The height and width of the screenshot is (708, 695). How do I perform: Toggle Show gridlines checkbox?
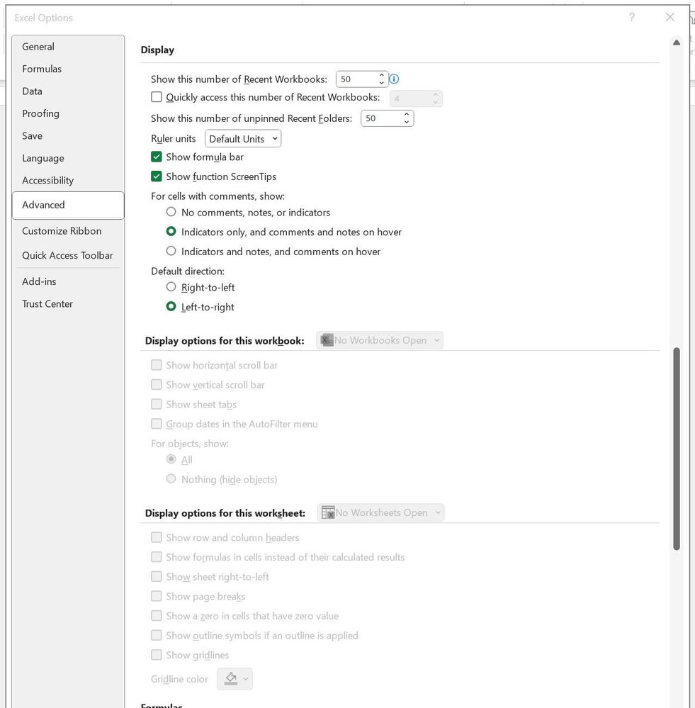156,655
